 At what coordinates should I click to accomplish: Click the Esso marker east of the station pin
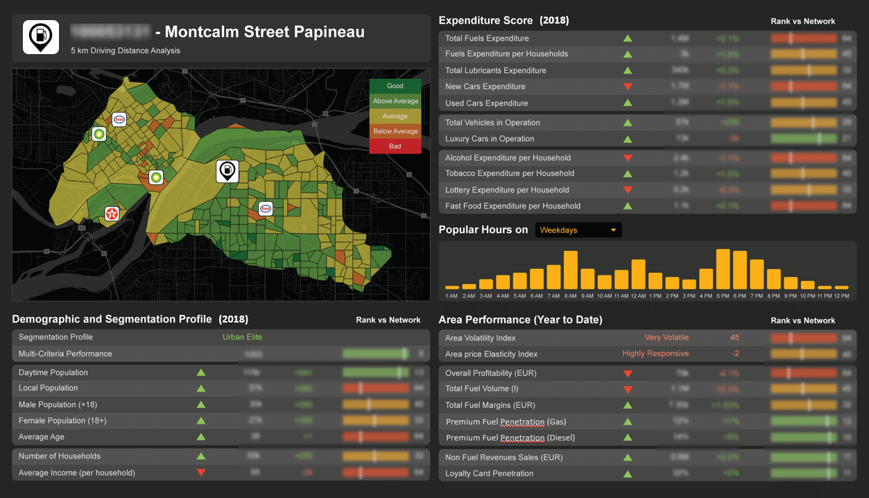pyautogui.click(x=265, y=208)
